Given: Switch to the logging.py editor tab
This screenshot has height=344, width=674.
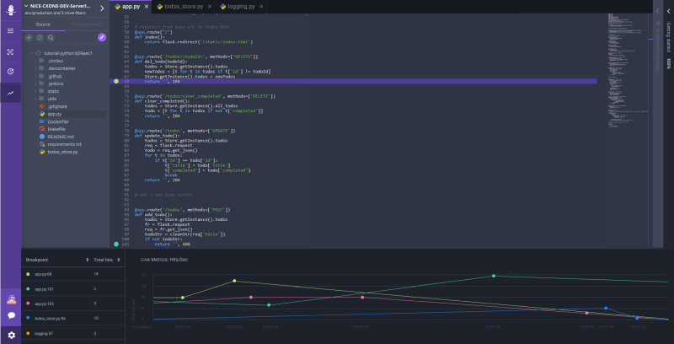Looking at the screenshot, I should tap(241, 7).
